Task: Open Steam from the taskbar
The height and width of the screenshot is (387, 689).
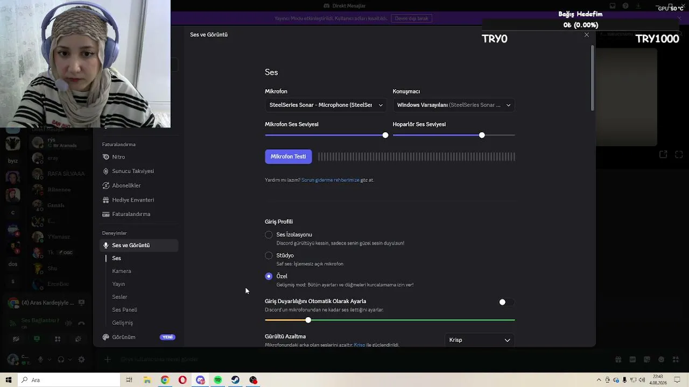Action: click(236, 380)
